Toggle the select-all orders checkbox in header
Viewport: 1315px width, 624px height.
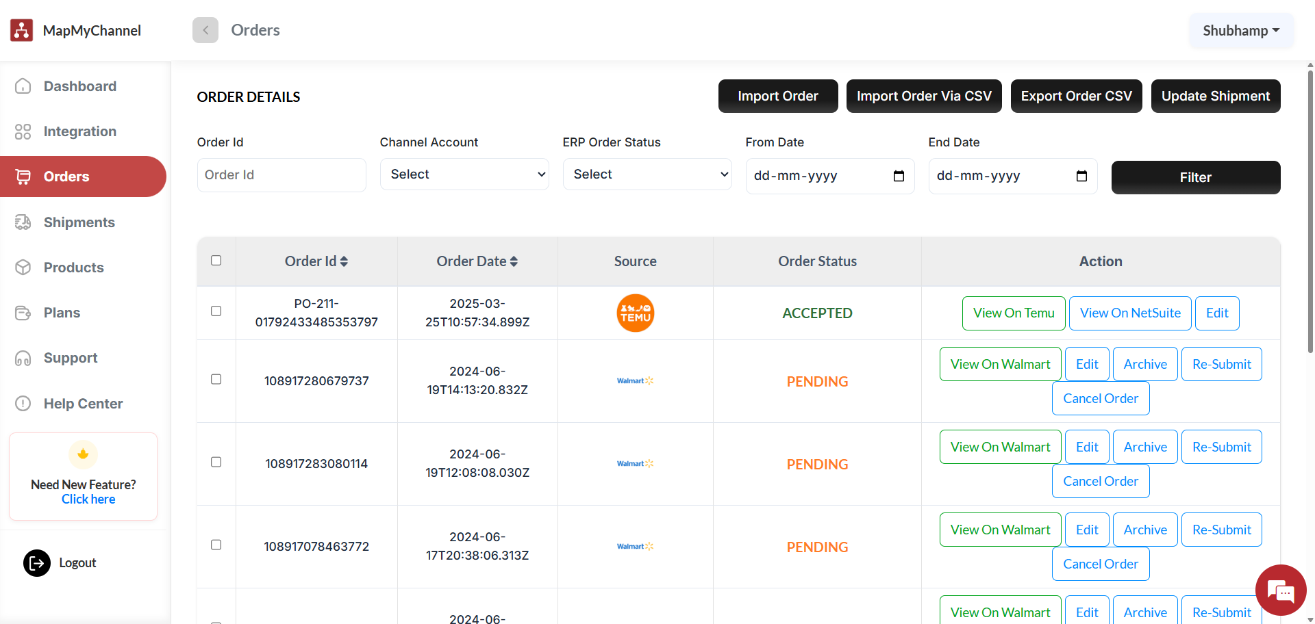[216, 261]
